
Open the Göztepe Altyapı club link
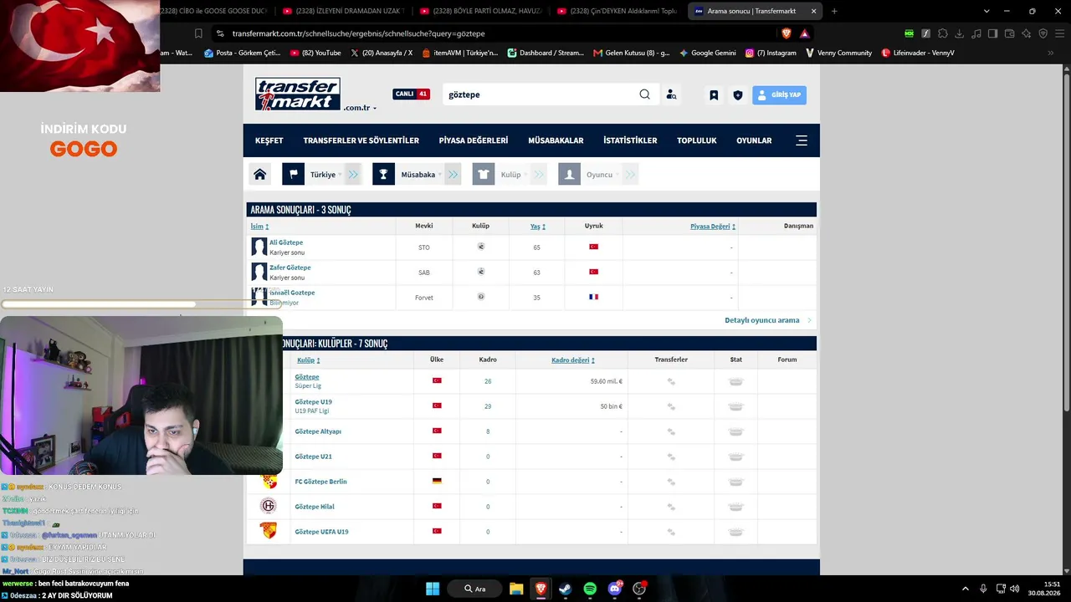[x=318, y=431]
